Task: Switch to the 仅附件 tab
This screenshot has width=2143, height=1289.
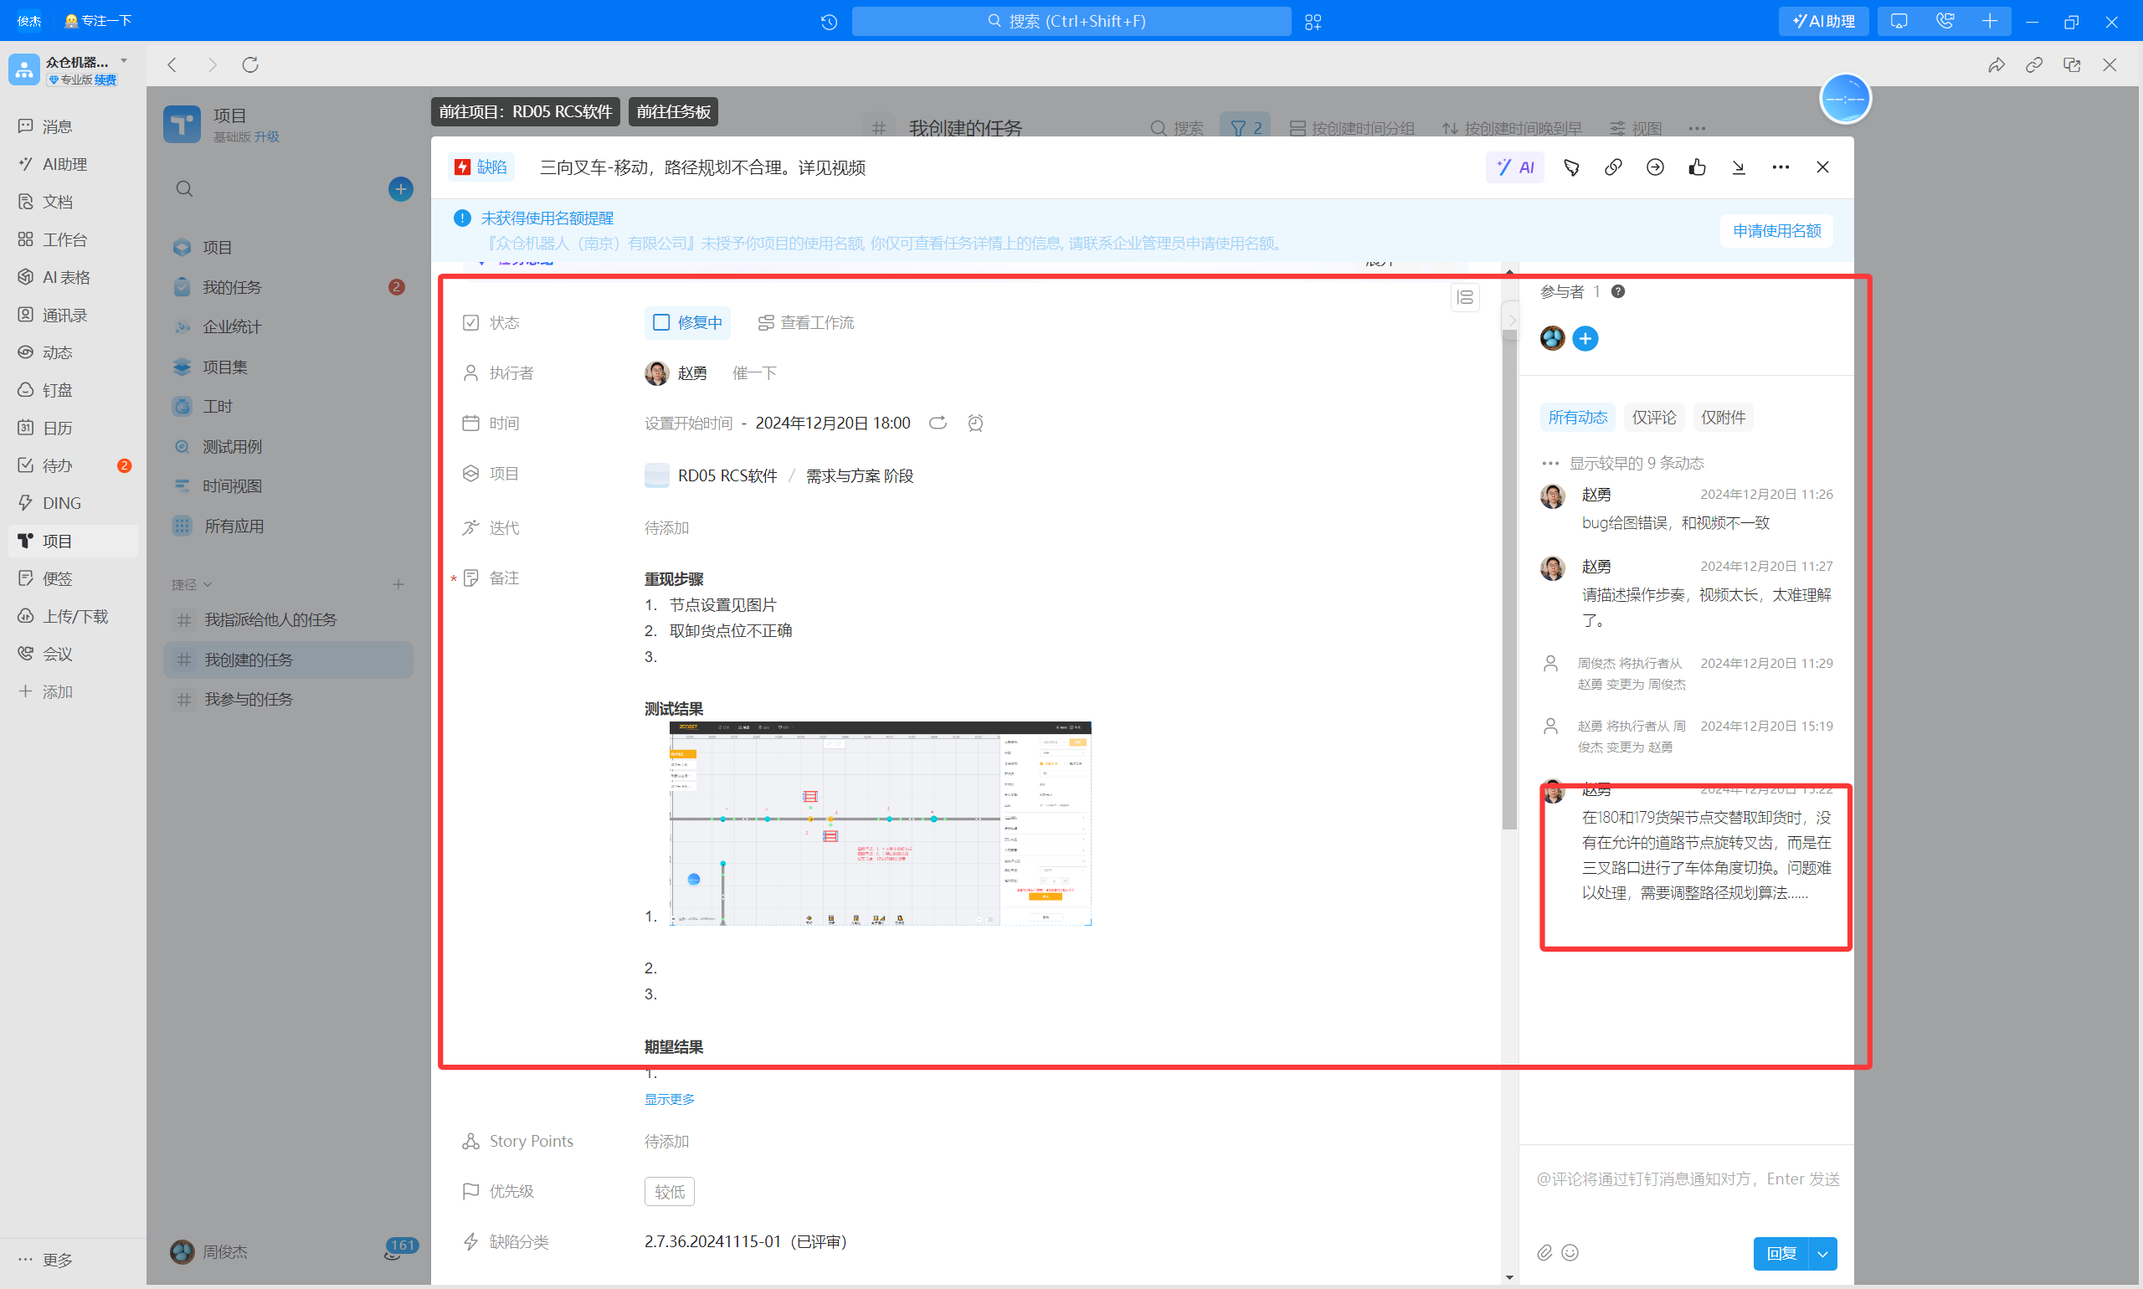Action: point(1723,418)
